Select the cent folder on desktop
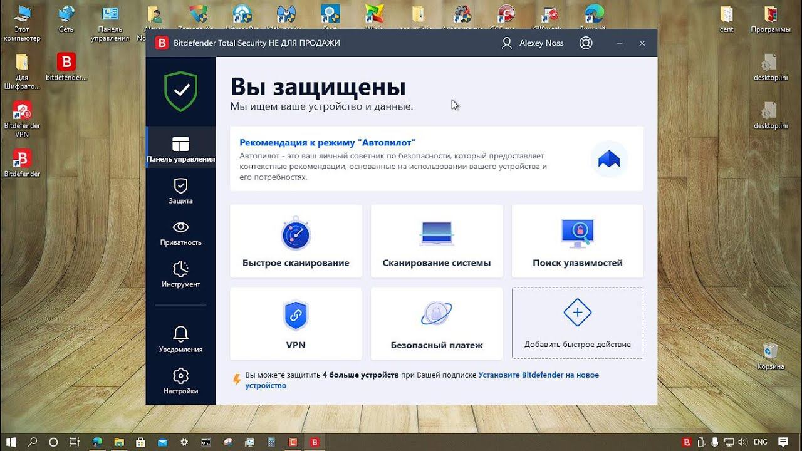Viewport: 802px width, 451px height. [x=727, y=19]
